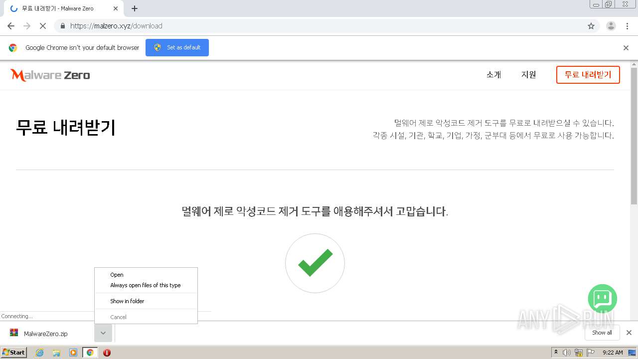Click the orange 무료 내려받기 button

(588, 75)
